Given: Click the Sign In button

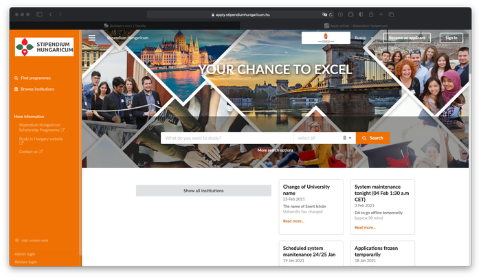Looking at the screenshot, I should (x=451, y=38).
